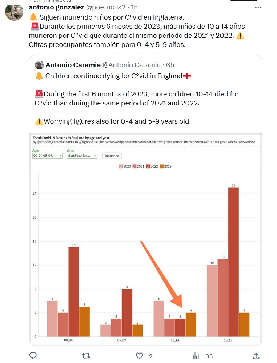The image size is (277, 363).
Task: Open the quoted tweet's 6h timestamp
Action: tap(170, 65)
